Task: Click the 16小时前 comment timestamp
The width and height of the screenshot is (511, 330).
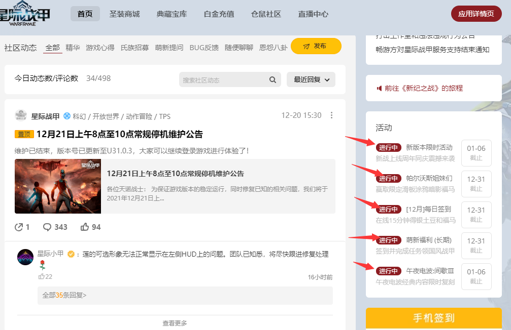Action: (x=320, y=277)
